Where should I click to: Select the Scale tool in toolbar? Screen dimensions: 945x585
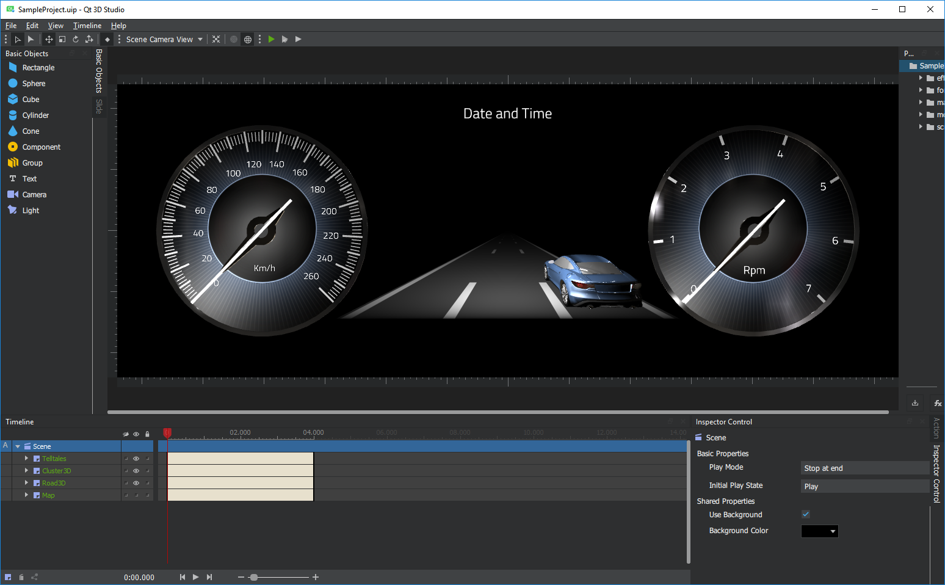62,39
